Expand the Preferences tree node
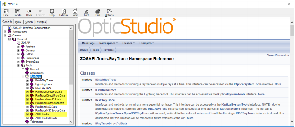 19,58
